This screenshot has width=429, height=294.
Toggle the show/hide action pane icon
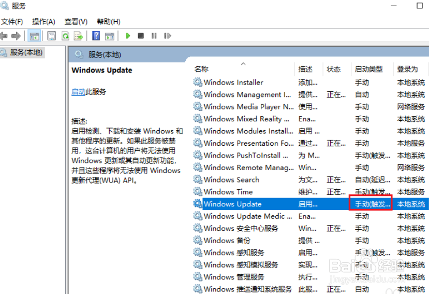[110, 36]
